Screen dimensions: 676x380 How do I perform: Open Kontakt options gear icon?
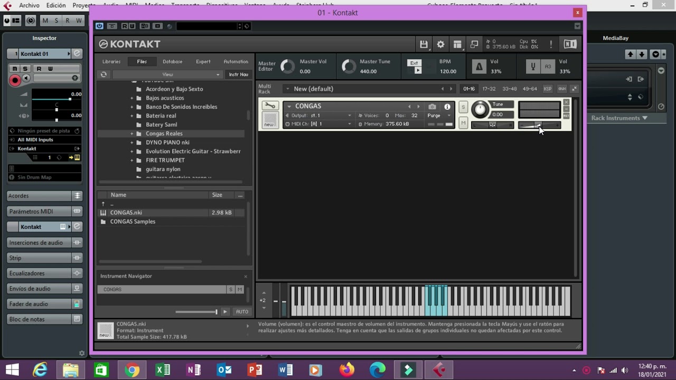click(x=440, y=44)
